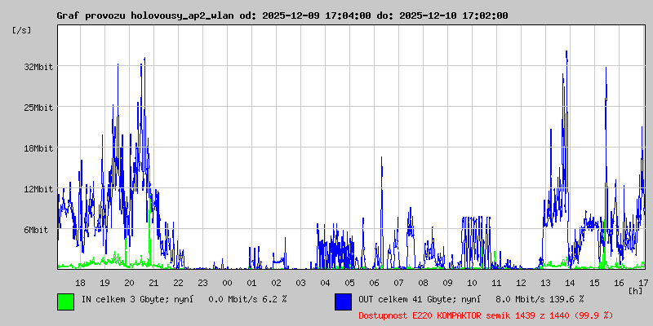Click the red 'Dostupnost E220 KOMPAKTOR' availability line
The height and width of the screenshot is (326, 653).
(486, 315)
